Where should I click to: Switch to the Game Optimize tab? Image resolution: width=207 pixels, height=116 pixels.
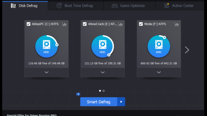pos(129,6)
